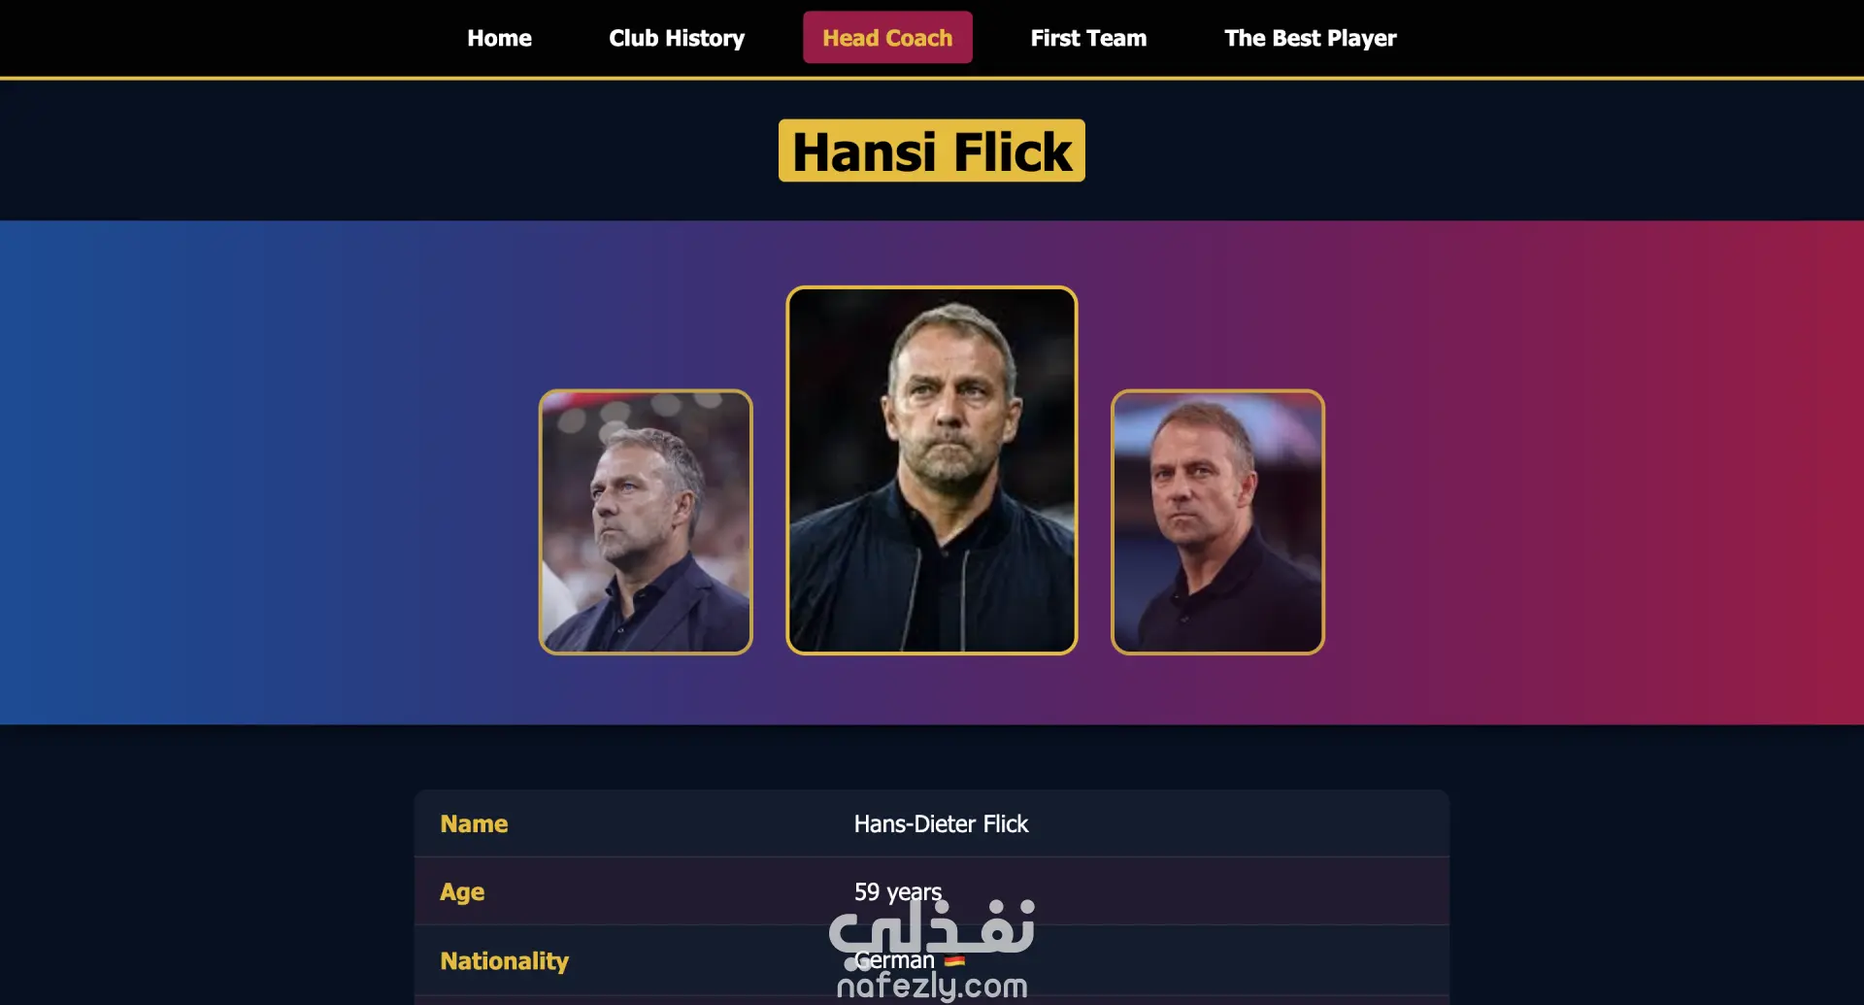Click the Nationality row label
Viewport: 1864px width, 1005px height.
[504, 960]
